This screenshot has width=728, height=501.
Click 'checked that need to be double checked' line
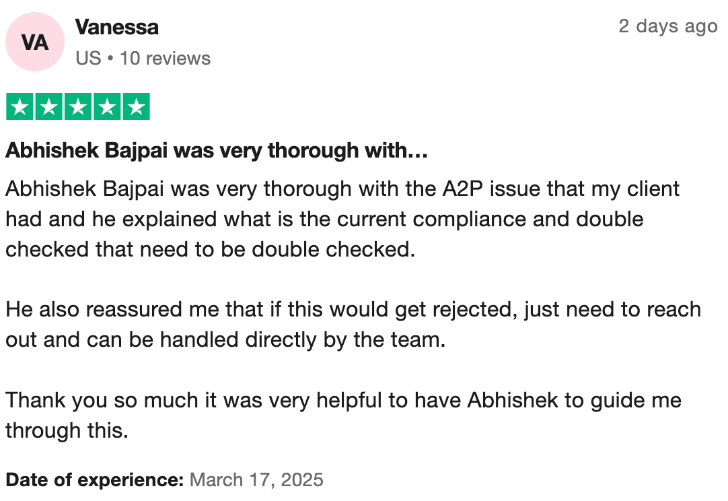pos(209,249)
